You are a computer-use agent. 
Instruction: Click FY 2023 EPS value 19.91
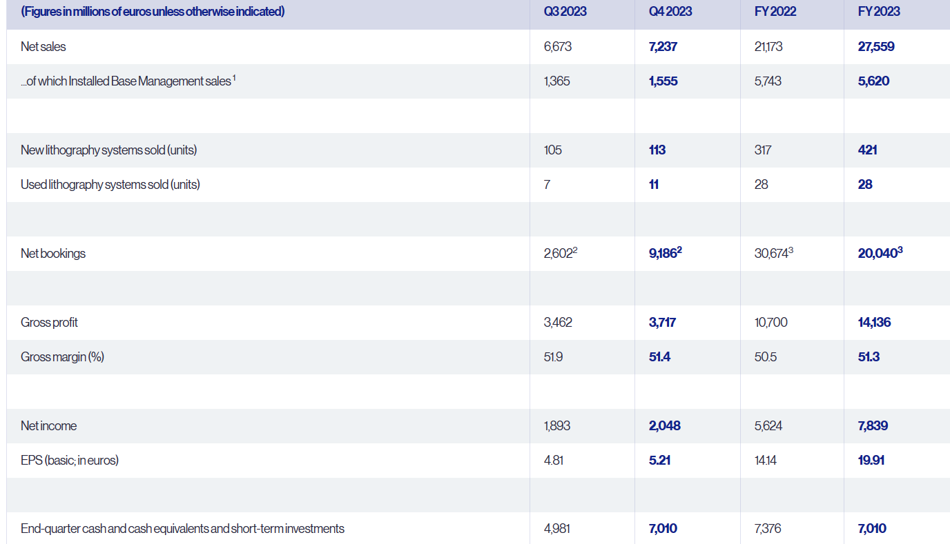[871, 461]
